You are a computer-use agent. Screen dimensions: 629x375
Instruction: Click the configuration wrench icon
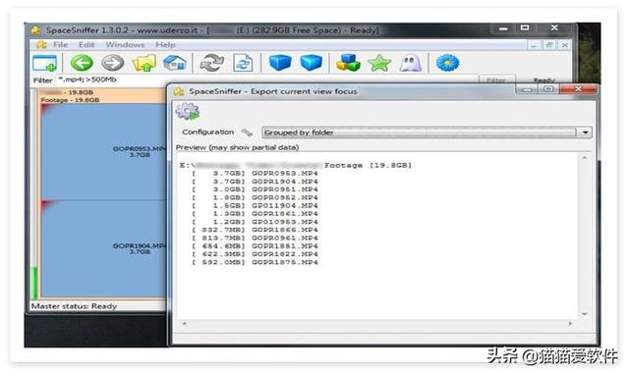[x=247, y=133]
